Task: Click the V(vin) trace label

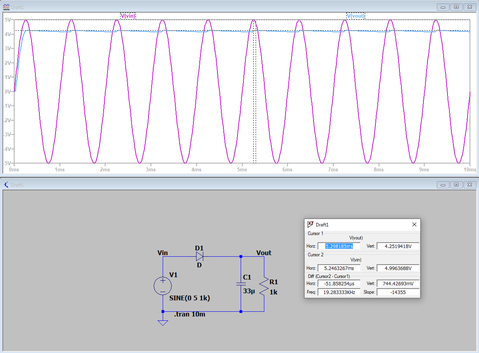Action: [128, 16]
